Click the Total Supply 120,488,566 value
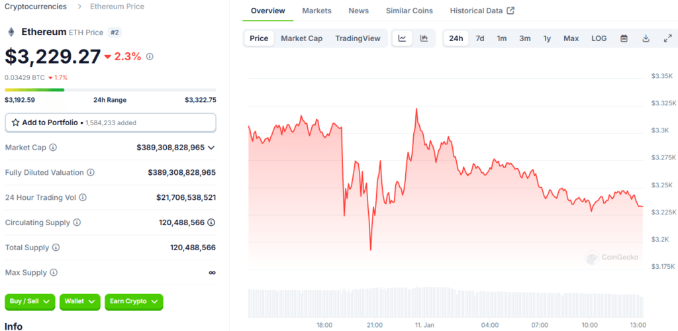The image size is (678, 331). pos(193,248)
